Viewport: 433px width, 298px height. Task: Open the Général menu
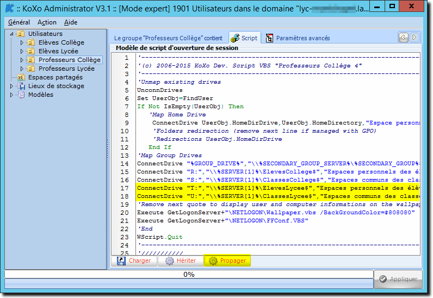(x=19, y=22)
